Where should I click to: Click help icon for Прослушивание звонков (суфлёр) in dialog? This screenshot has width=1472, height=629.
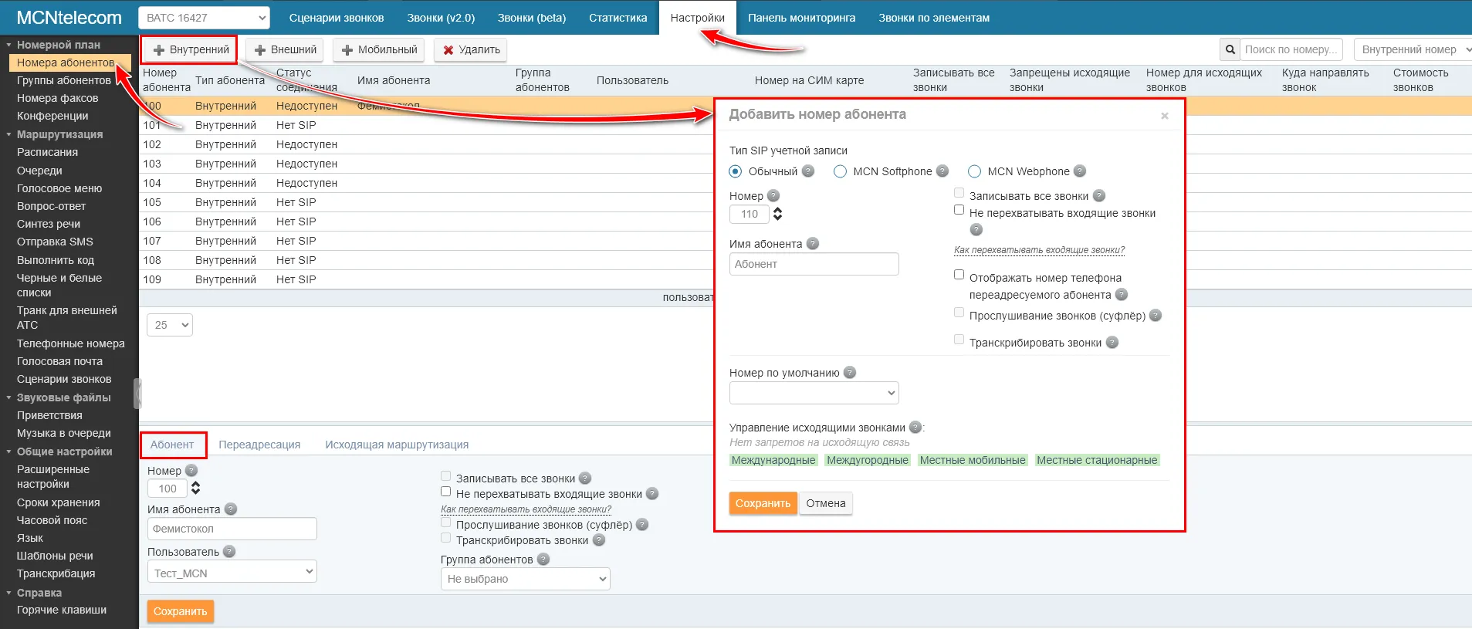point(1156,315)
